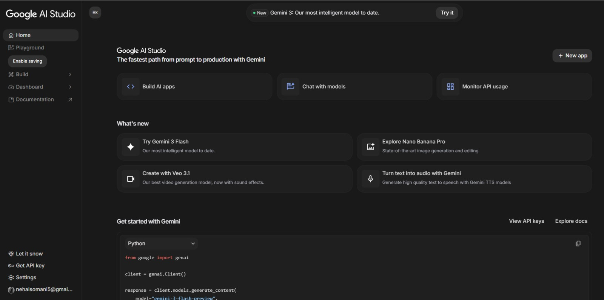Select Chat with models
The width and height of the screenshot is (604, 300).
(x=354, y=86)
